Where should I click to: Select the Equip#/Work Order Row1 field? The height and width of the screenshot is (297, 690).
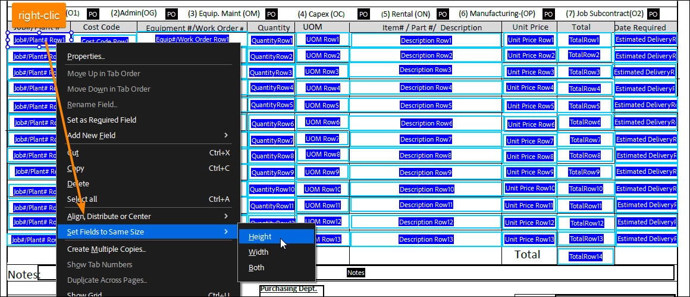[192, 39]
